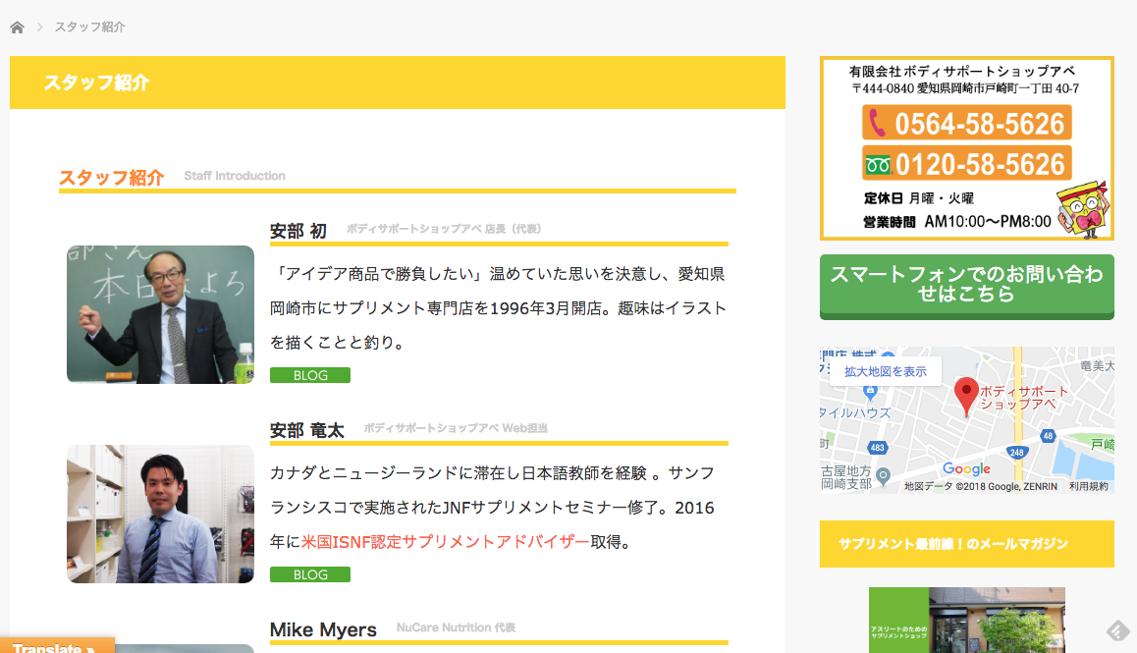The width and height of the screenshot is (1137, 653).
Task: Click the red phone handset icon
Action: click(x=877, y=123)
